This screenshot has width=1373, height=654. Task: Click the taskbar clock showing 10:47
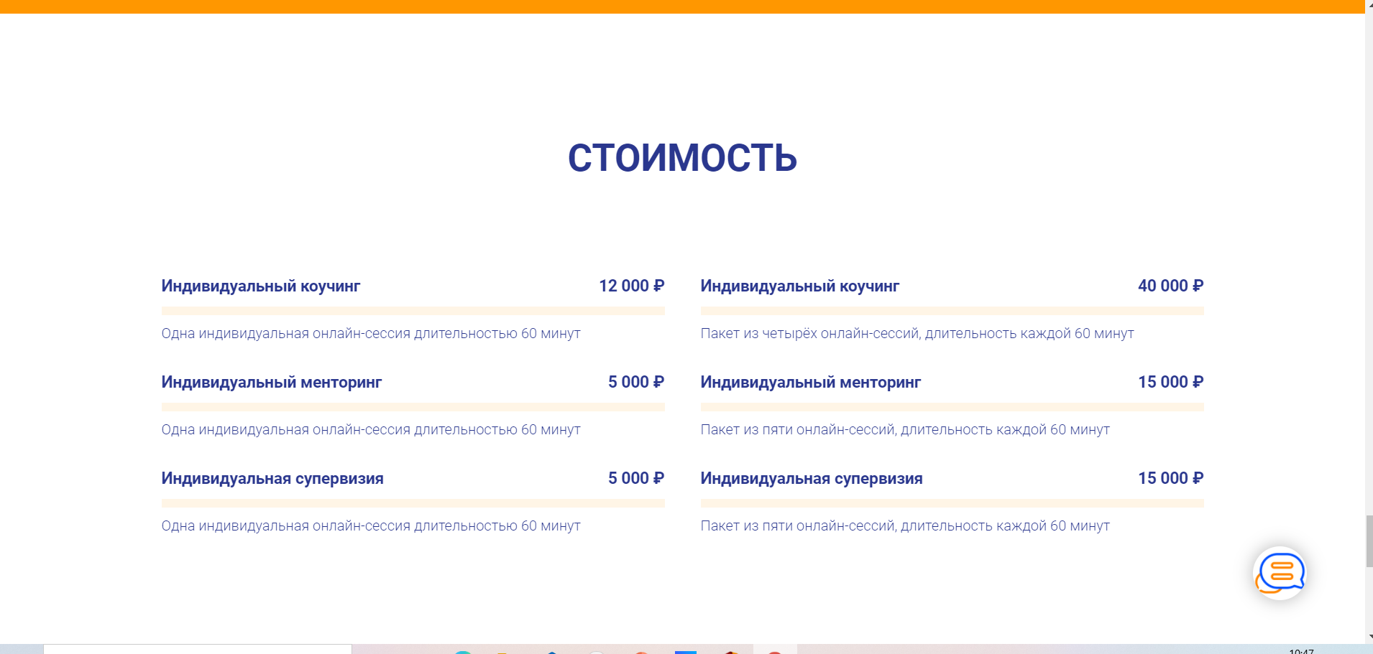coord(1301,651)
